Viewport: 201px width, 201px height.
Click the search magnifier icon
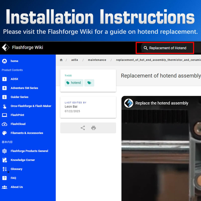pyautogui.click(x=145, y=48)
